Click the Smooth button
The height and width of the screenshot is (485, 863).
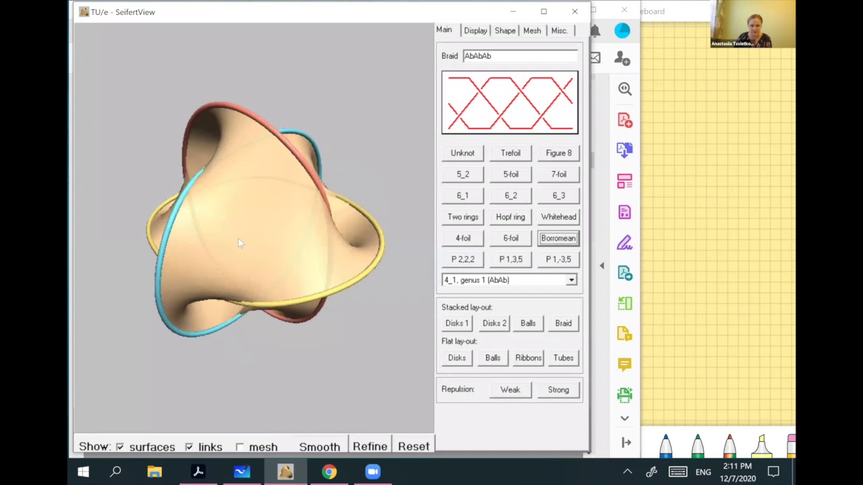click(x=320, y=447)
